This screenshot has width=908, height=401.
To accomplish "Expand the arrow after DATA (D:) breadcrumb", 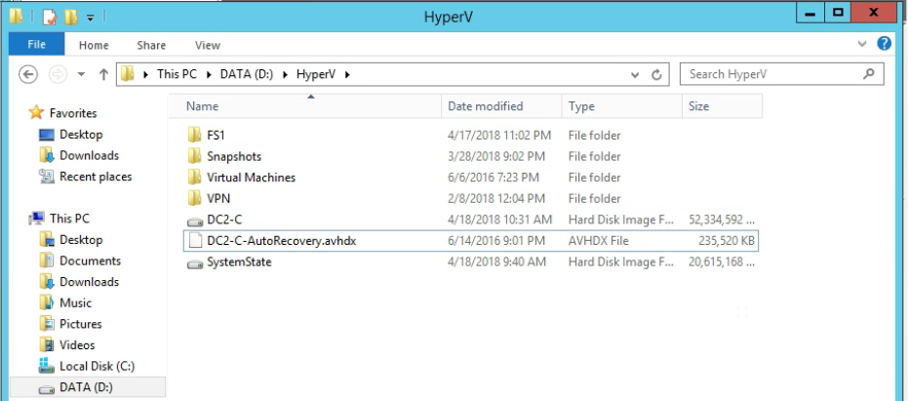I will (x=285, y=74).
